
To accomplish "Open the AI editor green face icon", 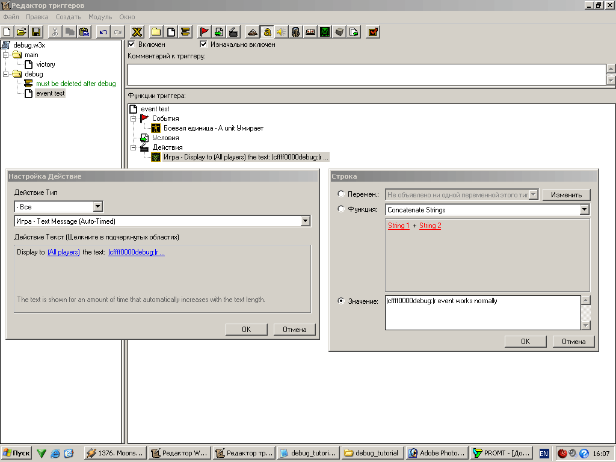I will (325, 32).
